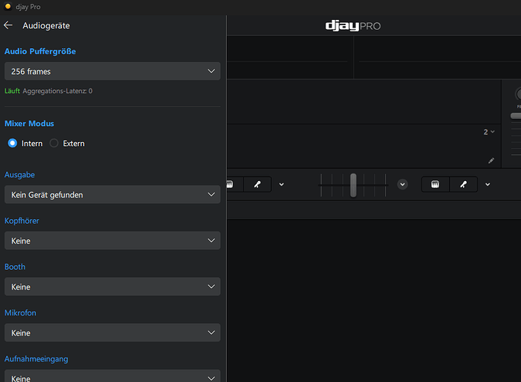
Task: Open the Ausgabe device dropdown
Action: tap(112, 195)
